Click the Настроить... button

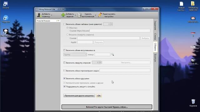coord(126,63)
